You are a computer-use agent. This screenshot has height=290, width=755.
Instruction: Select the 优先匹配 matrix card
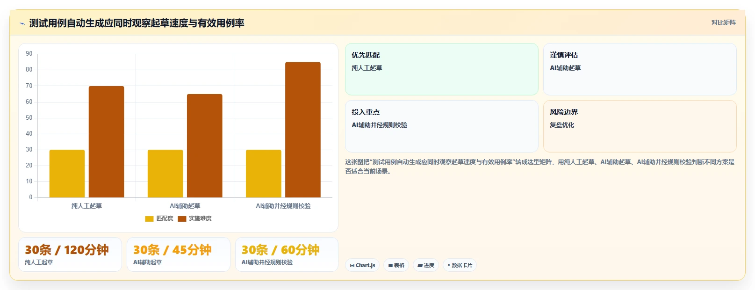(x=442, y=69)
